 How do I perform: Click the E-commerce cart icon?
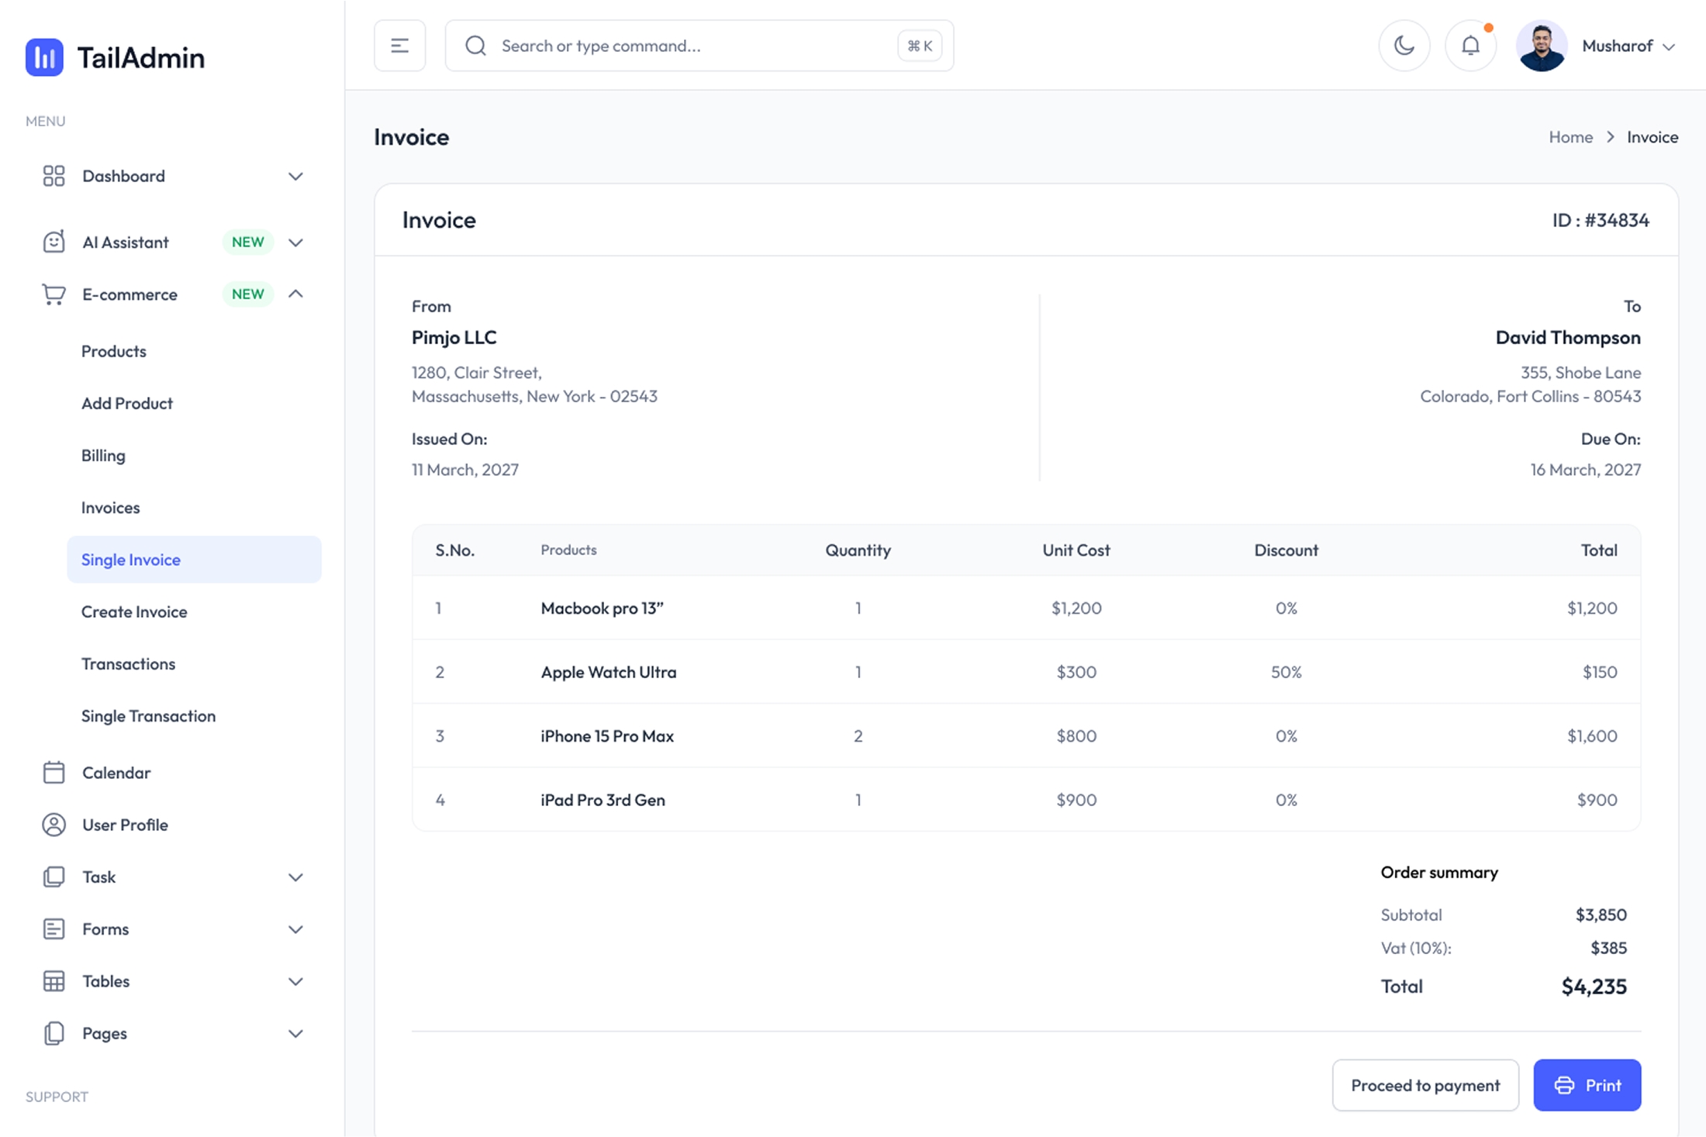54,295
